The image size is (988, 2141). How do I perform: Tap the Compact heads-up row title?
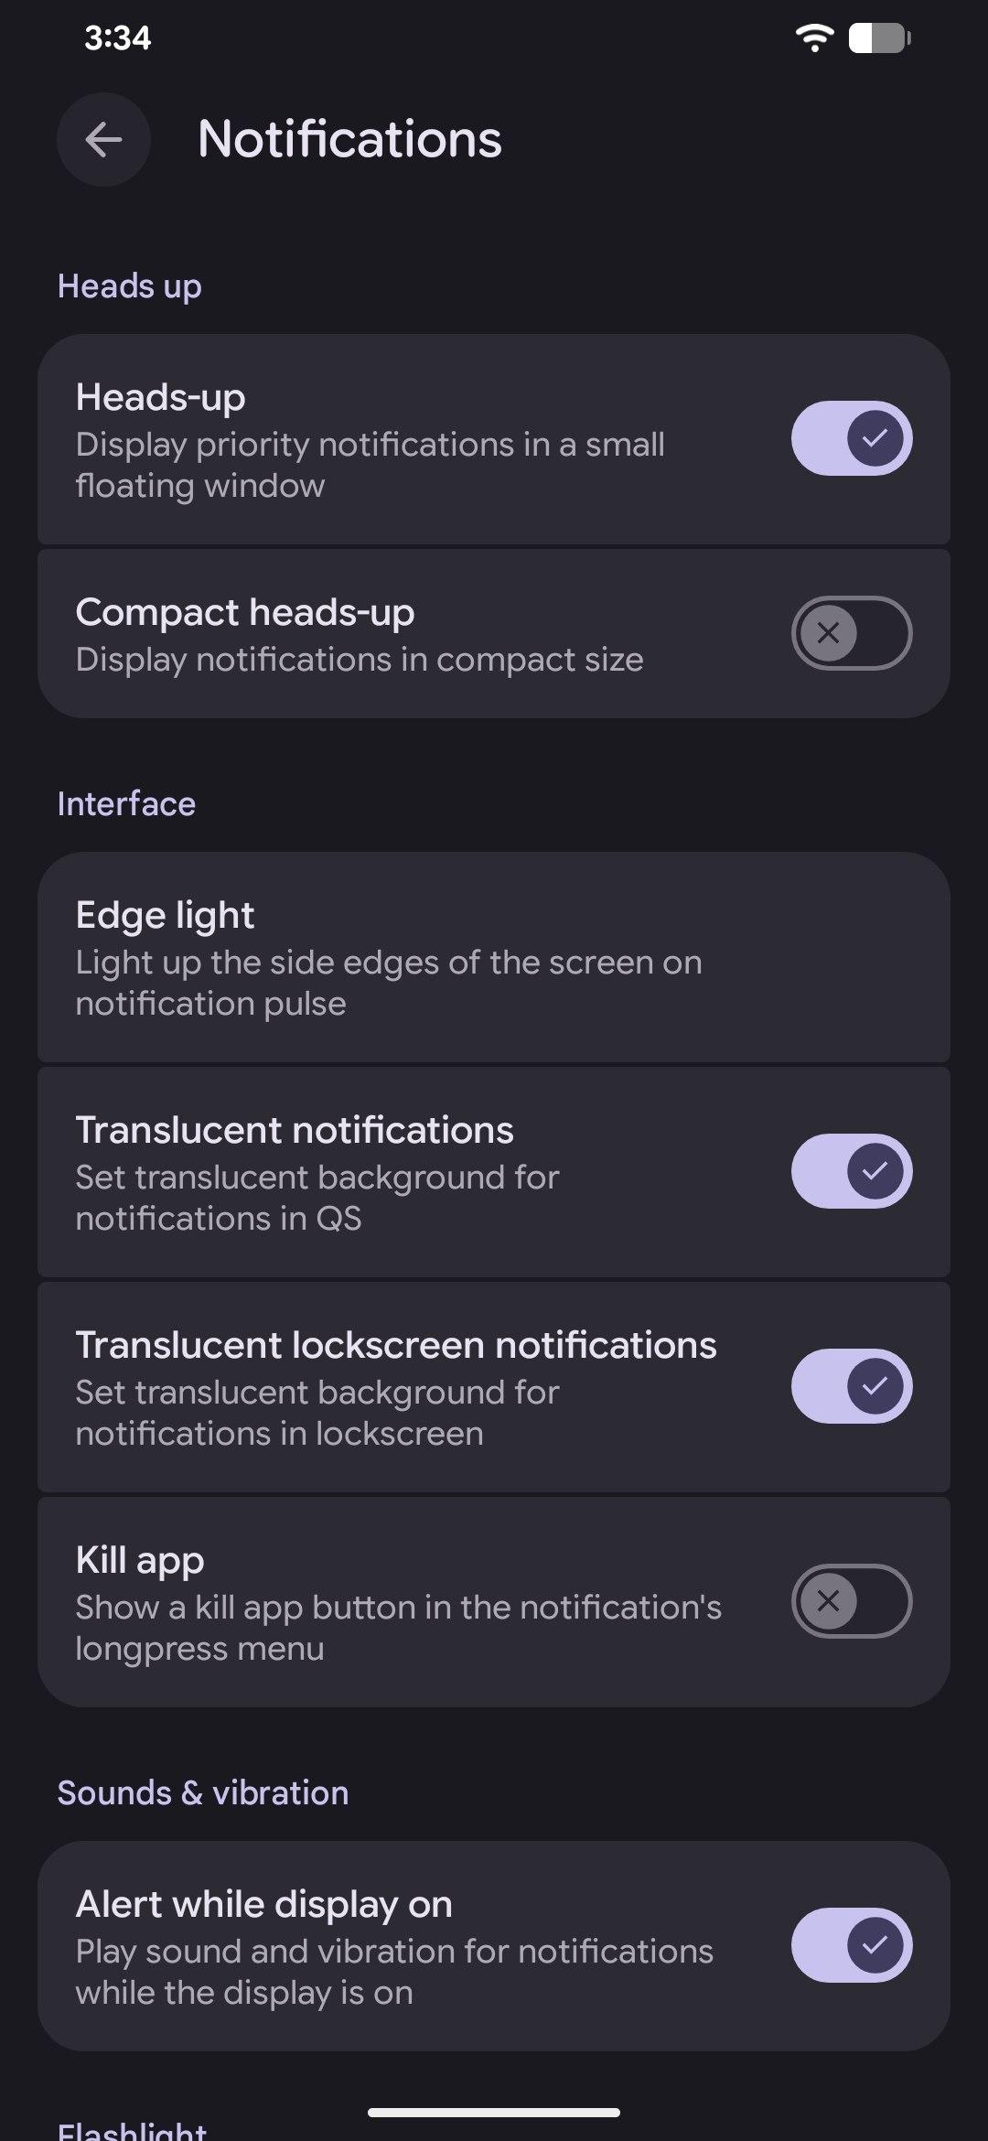pos(245,613)
